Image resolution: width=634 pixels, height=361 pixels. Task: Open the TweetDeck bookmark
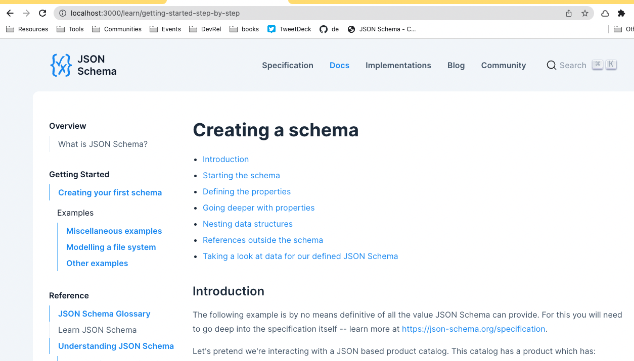pyautogui.click(x=289, y=29)
